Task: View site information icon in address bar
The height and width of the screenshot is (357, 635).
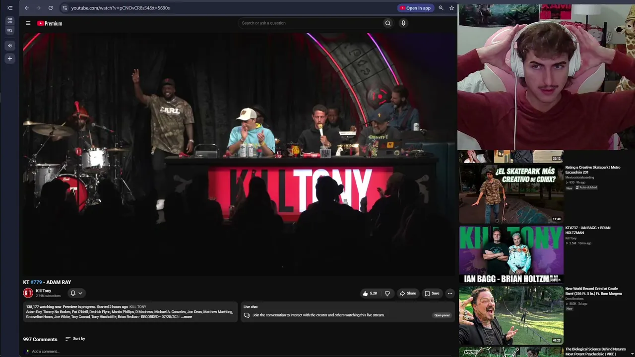Action: point(64,8)
